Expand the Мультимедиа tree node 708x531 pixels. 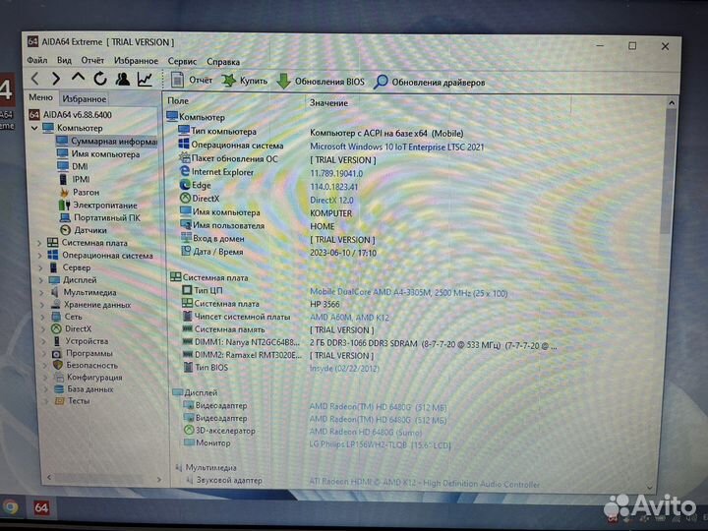click(x=41, y=293)
